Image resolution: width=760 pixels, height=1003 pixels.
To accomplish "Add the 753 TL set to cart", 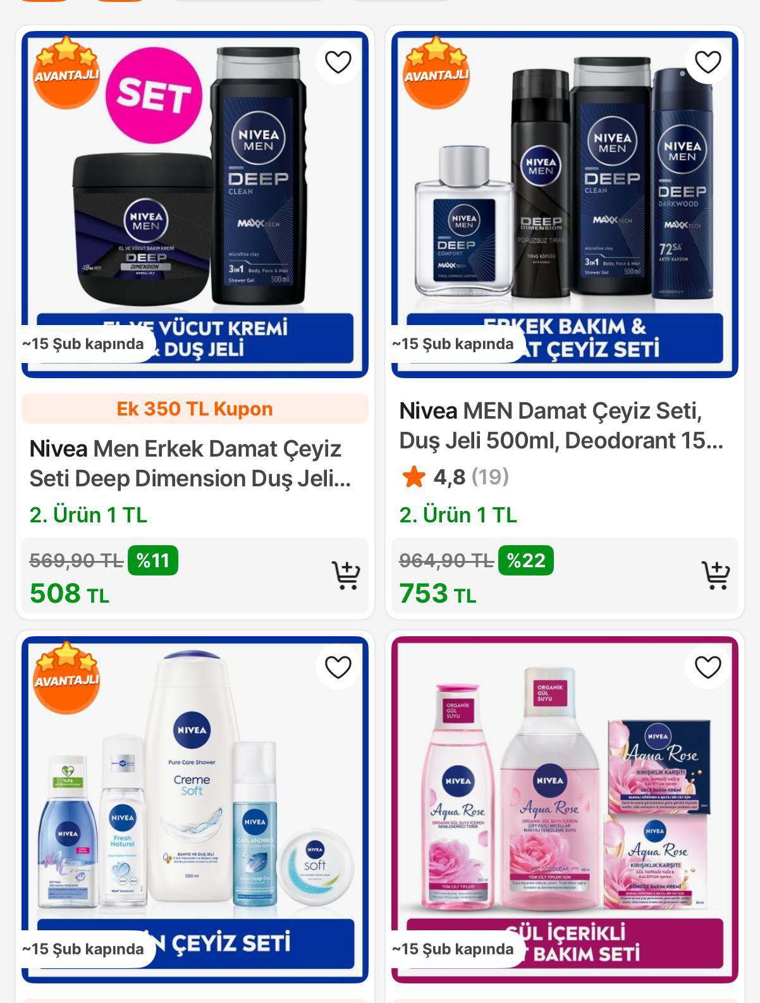I will coord(716,575).
